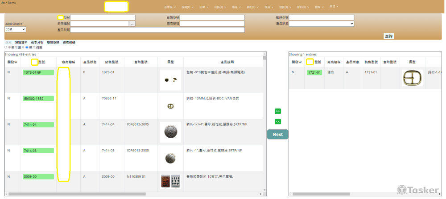Click 銷售型號 column header in left table
The height and width of the screenshot is (199, 446).
tap(111, 62)
